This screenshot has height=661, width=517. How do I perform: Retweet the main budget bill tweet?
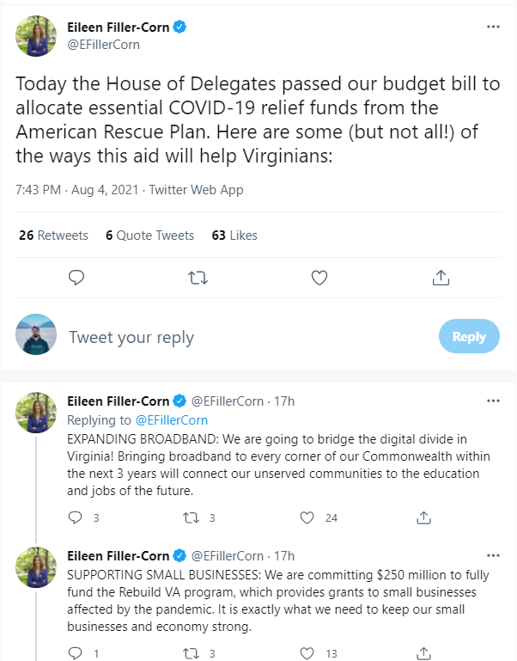pyautogui.click(x=198, y=278)
